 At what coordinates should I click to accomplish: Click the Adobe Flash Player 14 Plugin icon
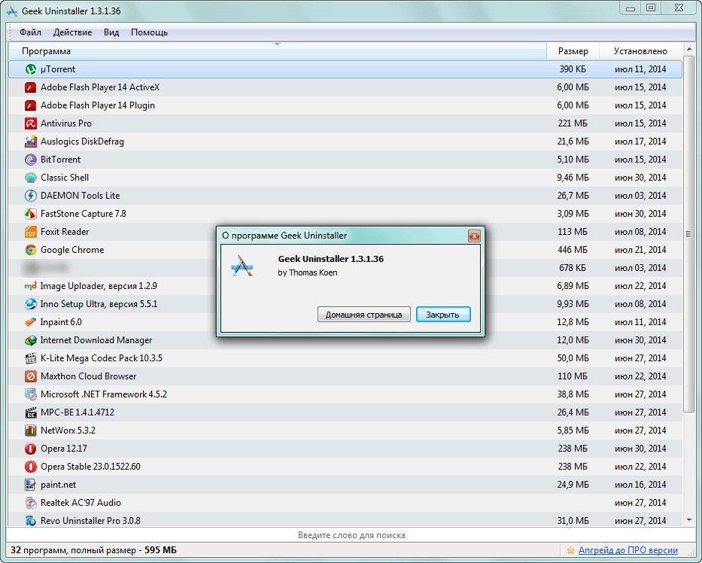[30, 105]
